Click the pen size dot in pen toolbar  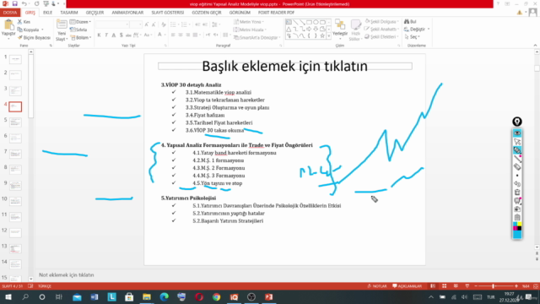517,176
